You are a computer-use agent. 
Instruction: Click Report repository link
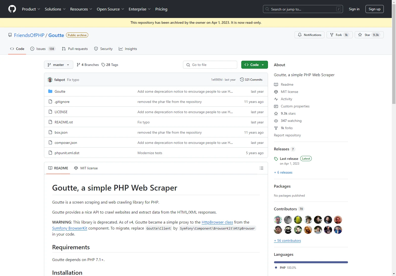click(287, 135)
